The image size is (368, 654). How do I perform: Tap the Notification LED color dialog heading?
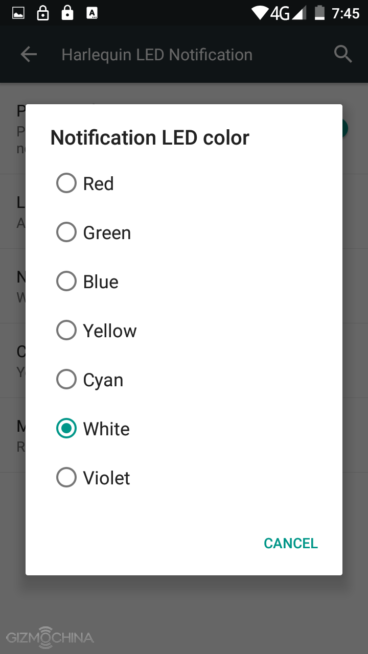click(x=150, y=137)
